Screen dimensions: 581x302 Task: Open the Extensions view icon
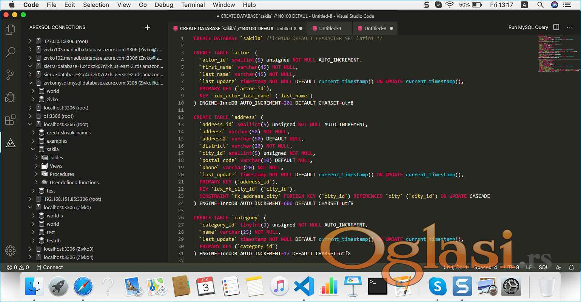tap(10, 120)
